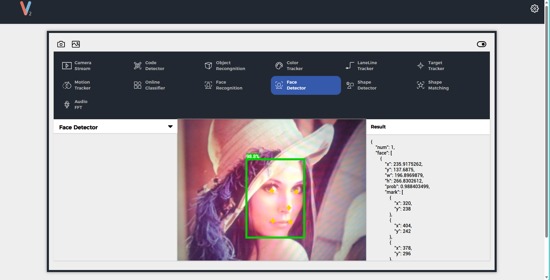The width and height of the screenshot is (550, 280).
Task: Click the "y": 238 mark value
Action: (403, 209)
